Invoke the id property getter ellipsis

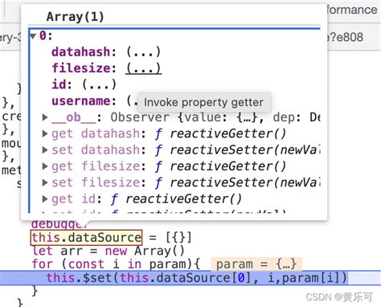pos(99,84)
